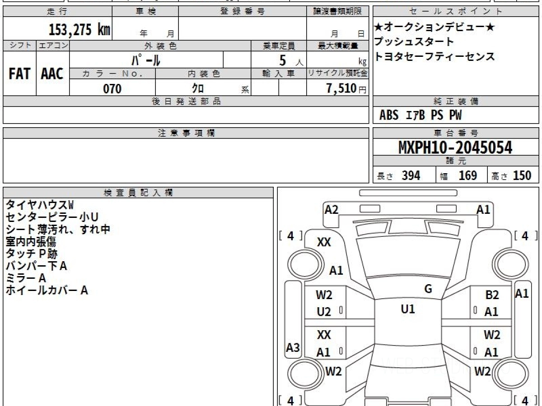Click the トヨタセーフティーセンス line
The height and width of the screenshot is (406, 542).
435,56
